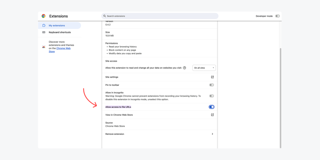The width and height of the screenshot is (320, 160).
Task: Open Site settings via its external link icon
Action: pyautogui.click(x=212, y=77)
